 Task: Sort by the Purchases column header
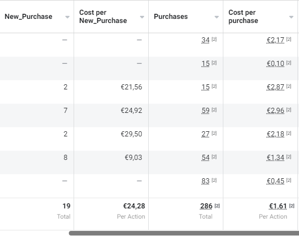(x=171, y=16)
